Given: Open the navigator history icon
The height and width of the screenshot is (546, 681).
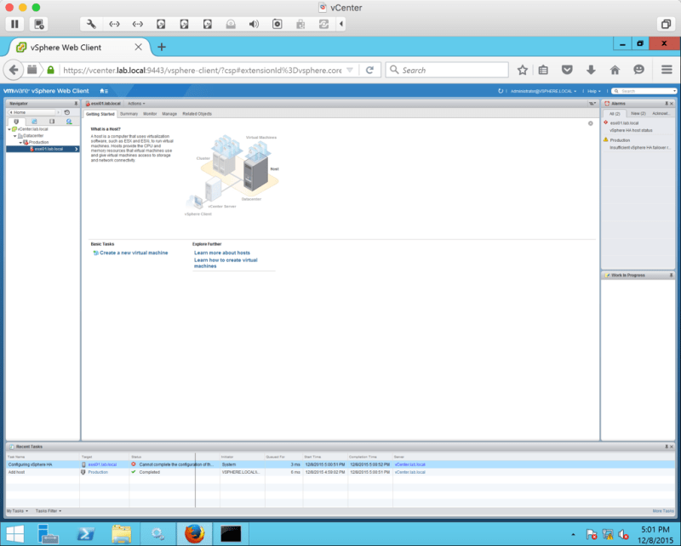Looking at the screenshot, I should 67,112.
